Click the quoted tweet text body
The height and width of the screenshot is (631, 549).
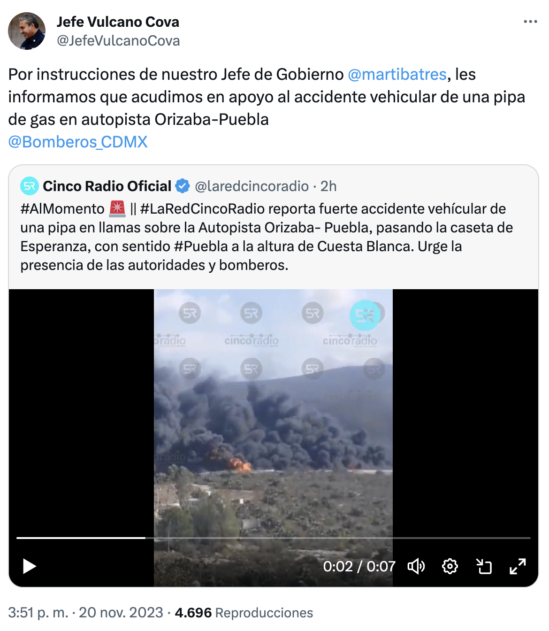pyautogui.click(x=267, y=237)
